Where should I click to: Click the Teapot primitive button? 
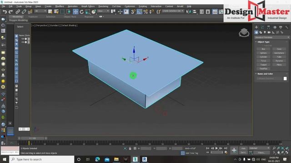263,65
